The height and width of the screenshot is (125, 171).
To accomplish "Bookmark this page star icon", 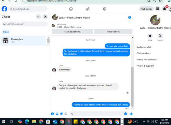I will click(x=160, y=1).
